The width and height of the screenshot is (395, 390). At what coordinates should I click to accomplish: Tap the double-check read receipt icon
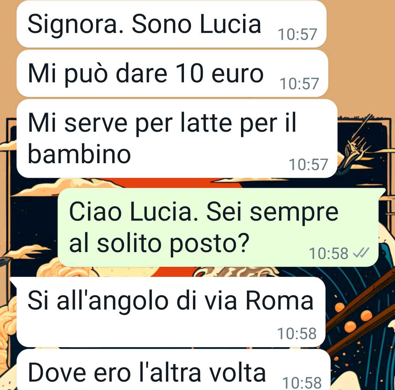coord(361,252)
